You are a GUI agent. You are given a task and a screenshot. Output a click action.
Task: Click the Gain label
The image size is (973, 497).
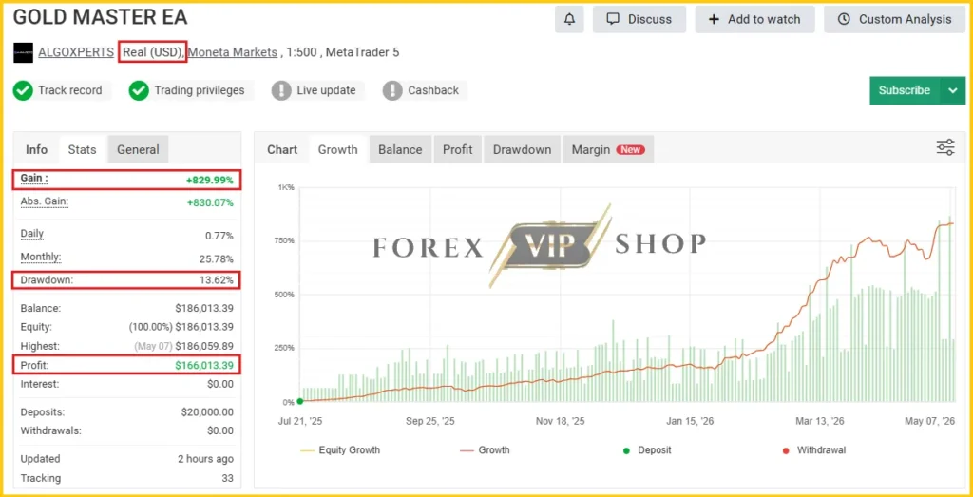pos(34,179)
